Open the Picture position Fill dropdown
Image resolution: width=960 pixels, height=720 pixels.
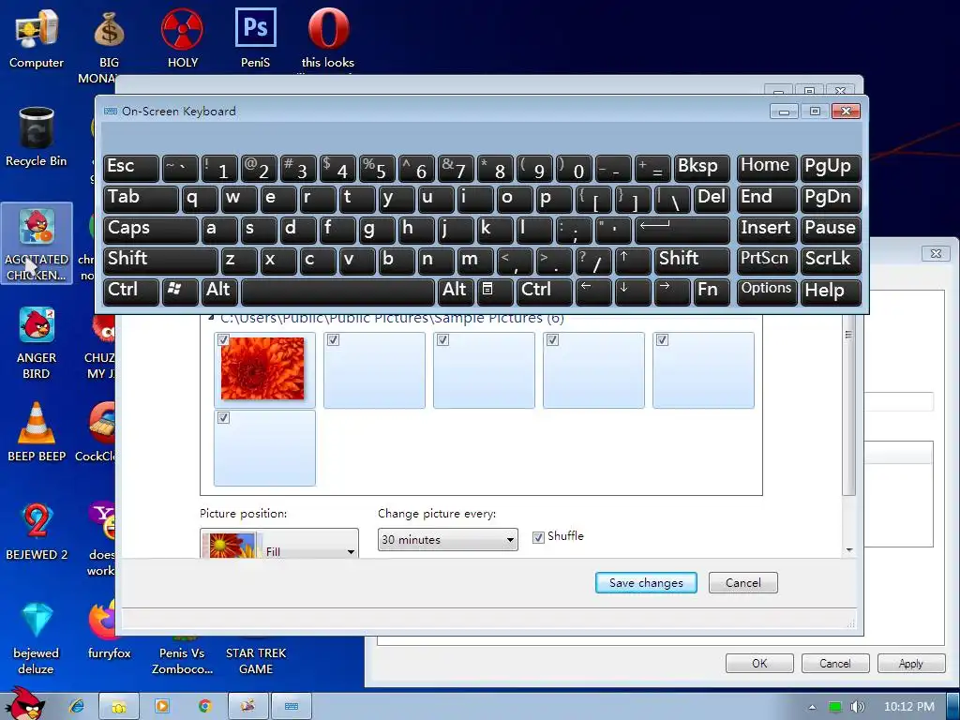click(x=279, y=544)
